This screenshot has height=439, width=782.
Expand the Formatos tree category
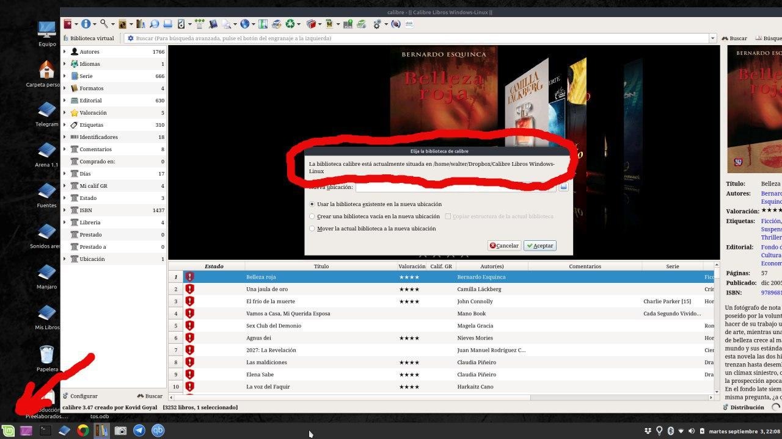[x=64, y=88]
